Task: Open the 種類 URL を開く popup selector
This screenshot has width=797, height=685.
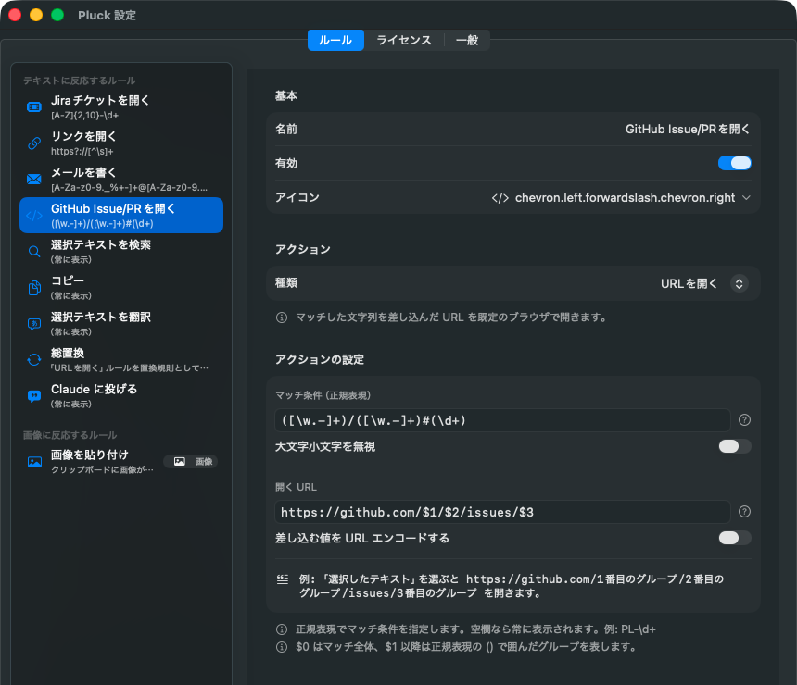Action: 739,283
